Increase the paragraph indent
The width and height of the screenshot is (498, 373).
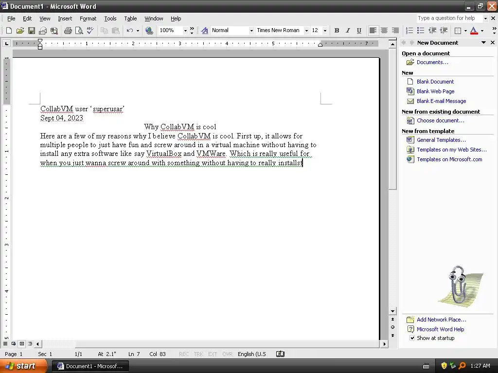pos(444,31)
